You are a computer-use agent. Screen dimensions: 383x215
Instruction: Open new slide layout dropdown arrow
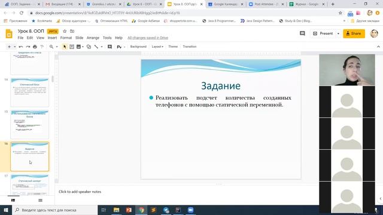(14, 47)
